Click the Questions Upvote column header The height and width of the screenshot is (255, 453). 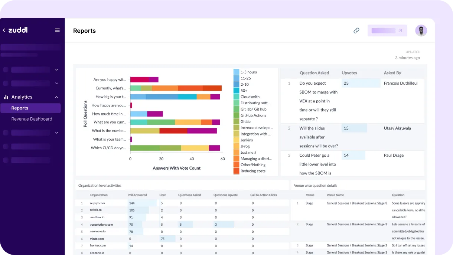(x=225, y=195)
